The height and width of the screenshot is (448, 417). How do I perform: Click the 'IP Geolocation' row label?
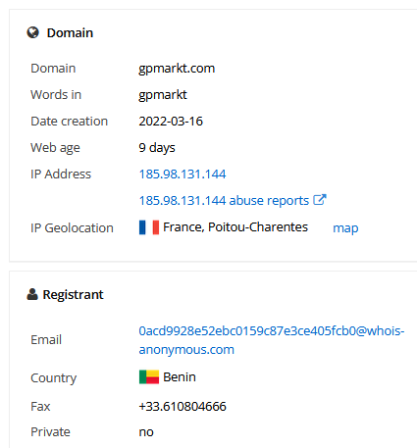click(72, 228)
